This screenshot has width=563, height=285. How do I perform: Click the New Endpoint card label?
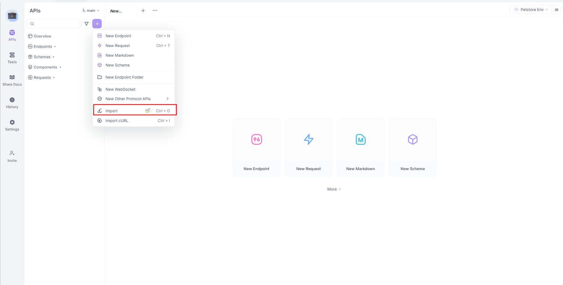[256, 169]
